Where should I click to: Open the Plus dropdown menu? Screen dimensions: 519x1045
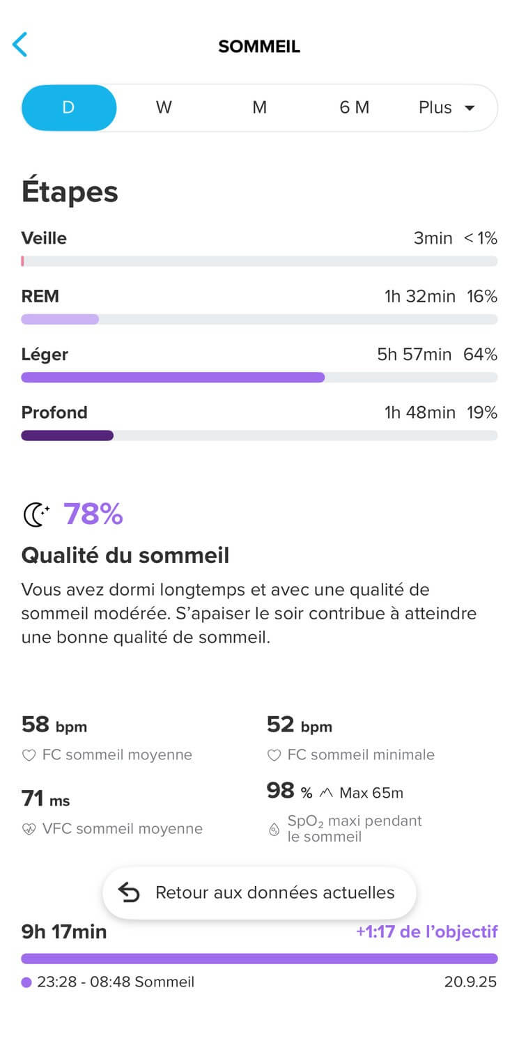coord(447,108)
